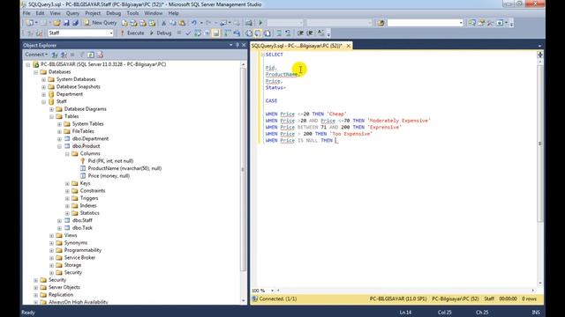
Task: Click the Copy toolbar icon
Action: pos(173,23)
